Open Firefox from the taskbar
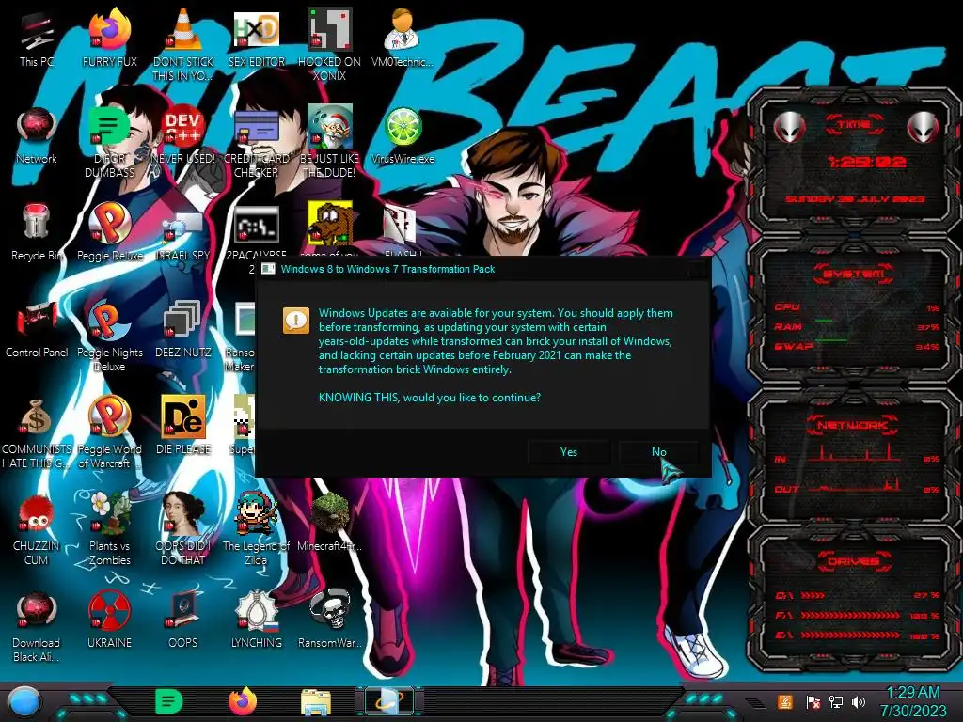Screen dimensions: 963x722 (243, 701)
